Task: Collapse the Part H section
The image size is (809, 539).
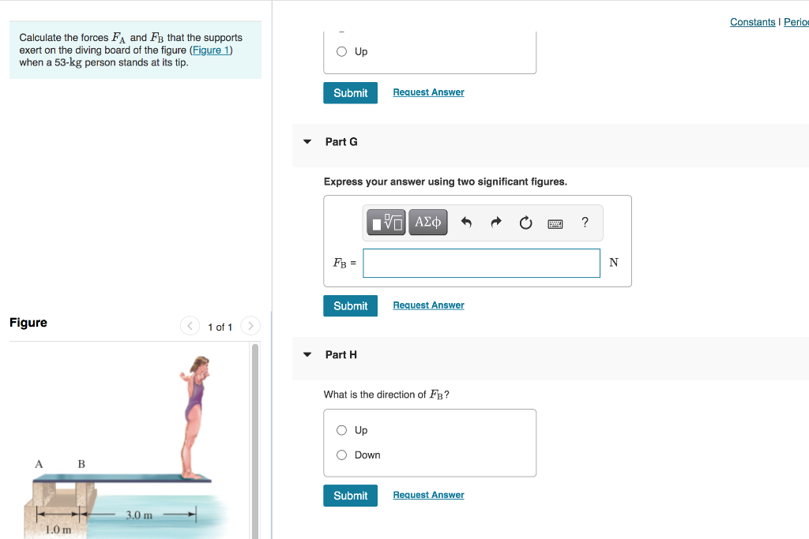Action: (307, 355)
